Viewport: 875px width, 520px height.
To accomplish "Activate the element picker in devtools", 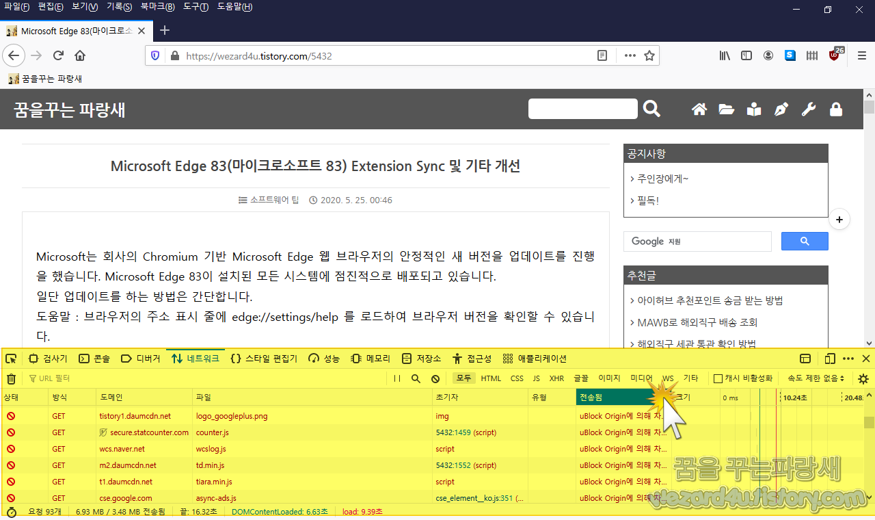I will click(12, 359).
